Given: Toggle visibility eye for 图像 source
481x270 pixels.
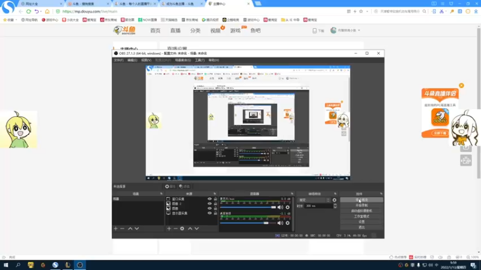Looking at the screenshot, I should coord(209,208).
